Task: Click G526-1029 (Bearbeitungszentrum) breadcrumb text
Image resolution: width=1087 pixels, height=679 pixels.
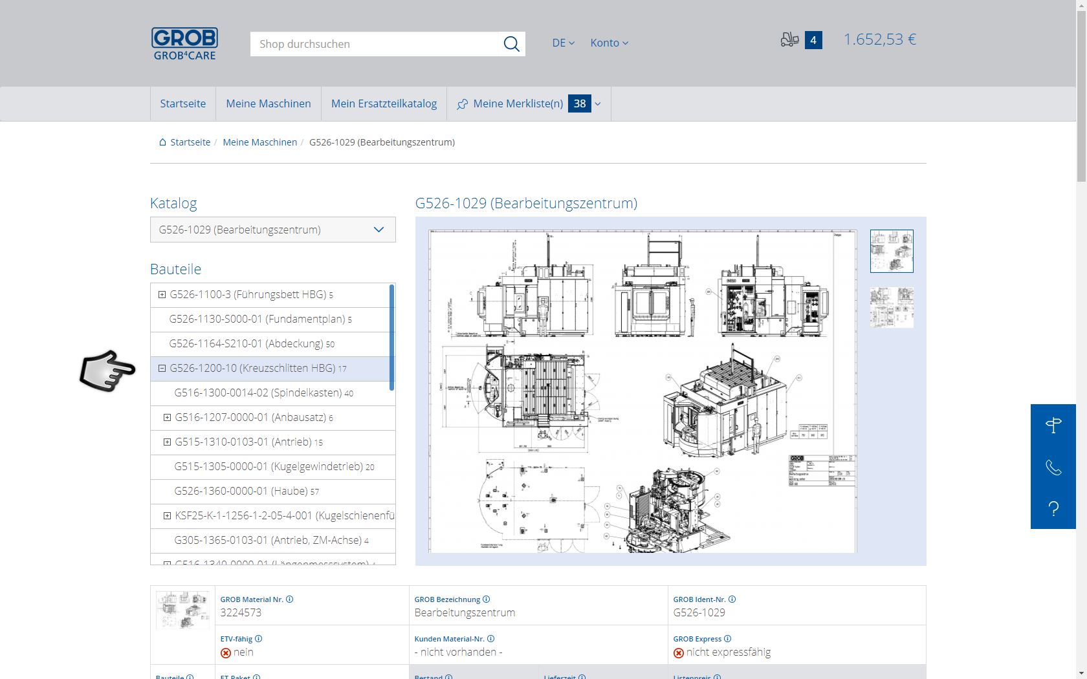Action: pos(382,142)
